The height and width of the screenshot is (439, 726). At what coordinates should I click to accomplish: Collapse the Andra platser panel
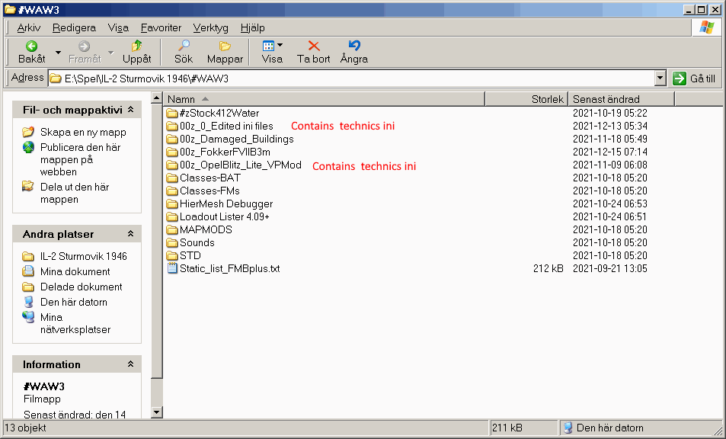click(x=130, y=234)
